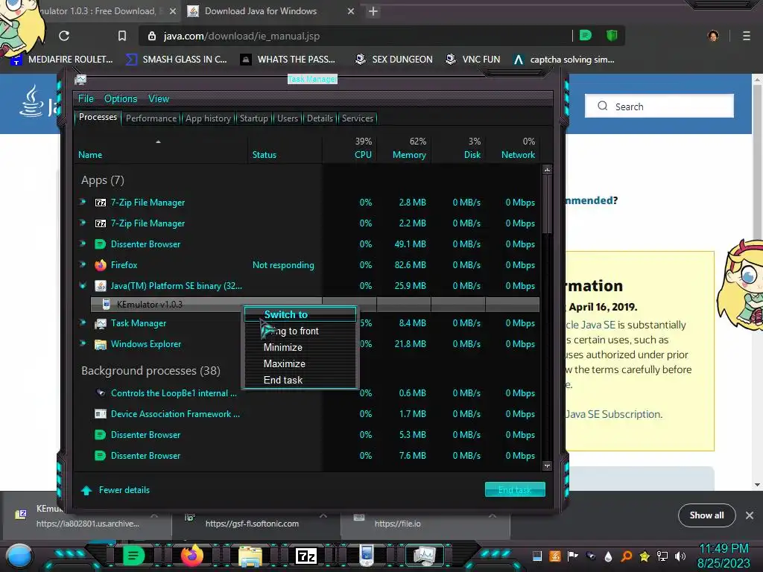Click the Fewer details link
Image resolution: width=763 pixels, height=572 pixels.
pos(124,490)
